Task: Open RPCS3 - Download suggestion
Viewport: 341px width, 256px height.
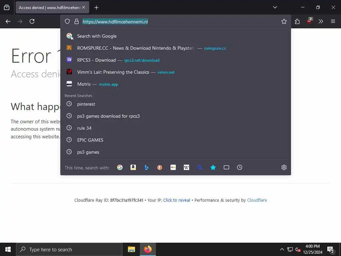Action: 175,60
